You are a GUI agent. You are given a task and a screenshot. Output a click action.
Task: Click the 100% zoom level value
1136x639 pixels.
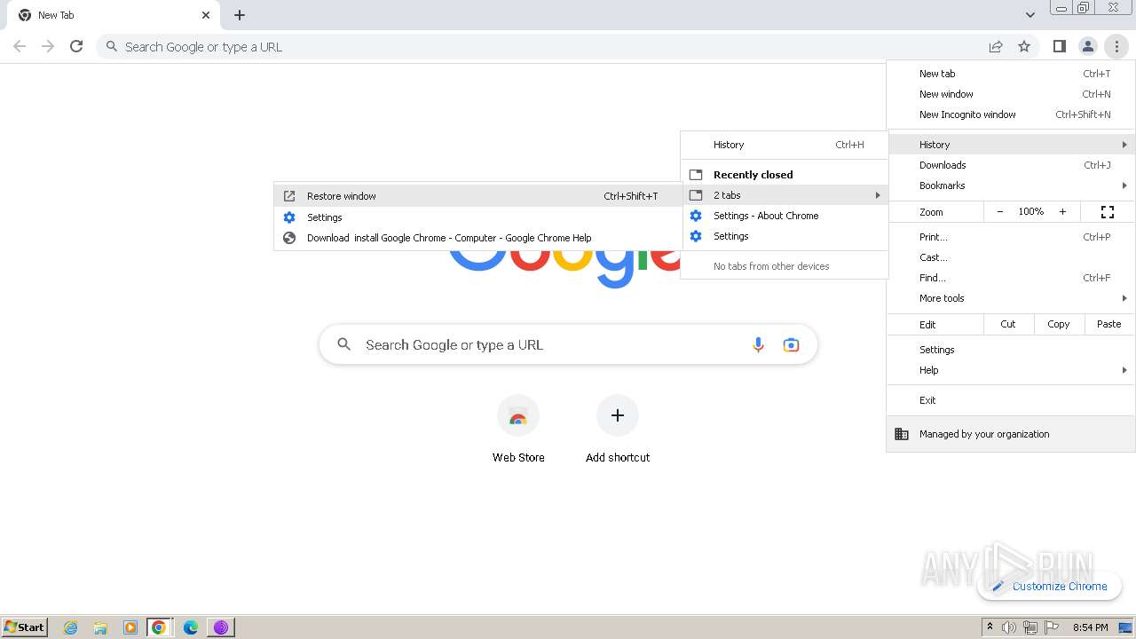1031,212
